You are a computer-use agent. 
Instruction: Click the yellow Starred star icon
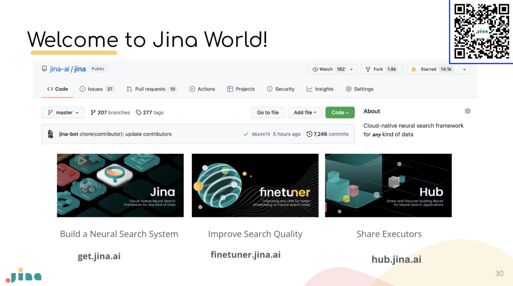tap(414, 69)
